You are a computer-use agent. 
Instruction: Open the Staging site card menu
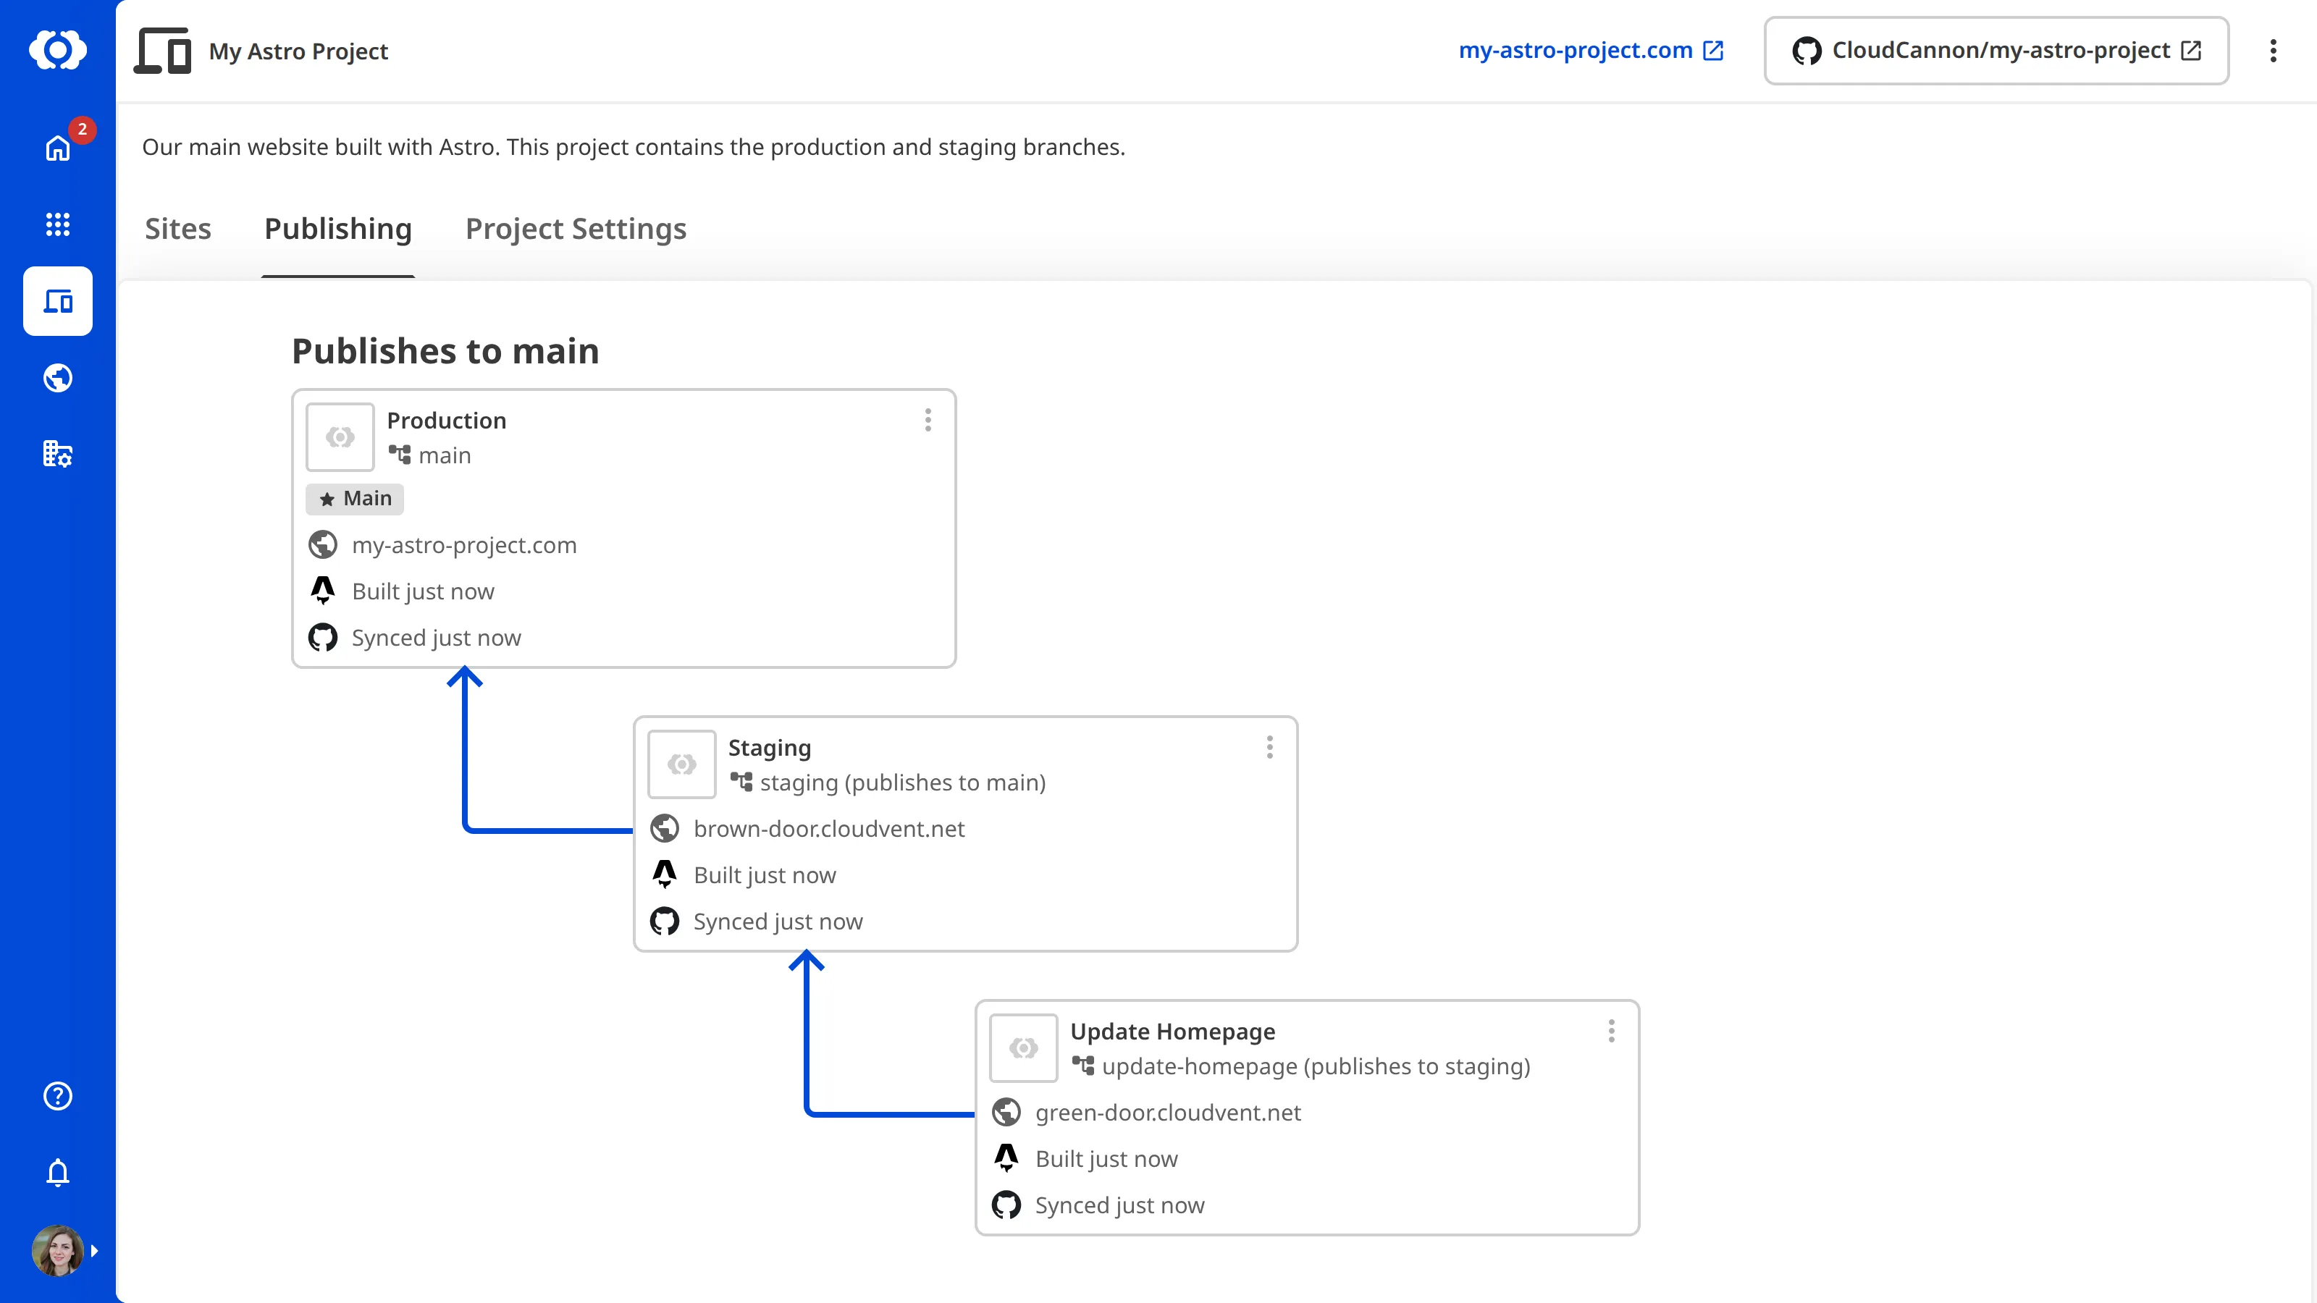pos(1270,747)
